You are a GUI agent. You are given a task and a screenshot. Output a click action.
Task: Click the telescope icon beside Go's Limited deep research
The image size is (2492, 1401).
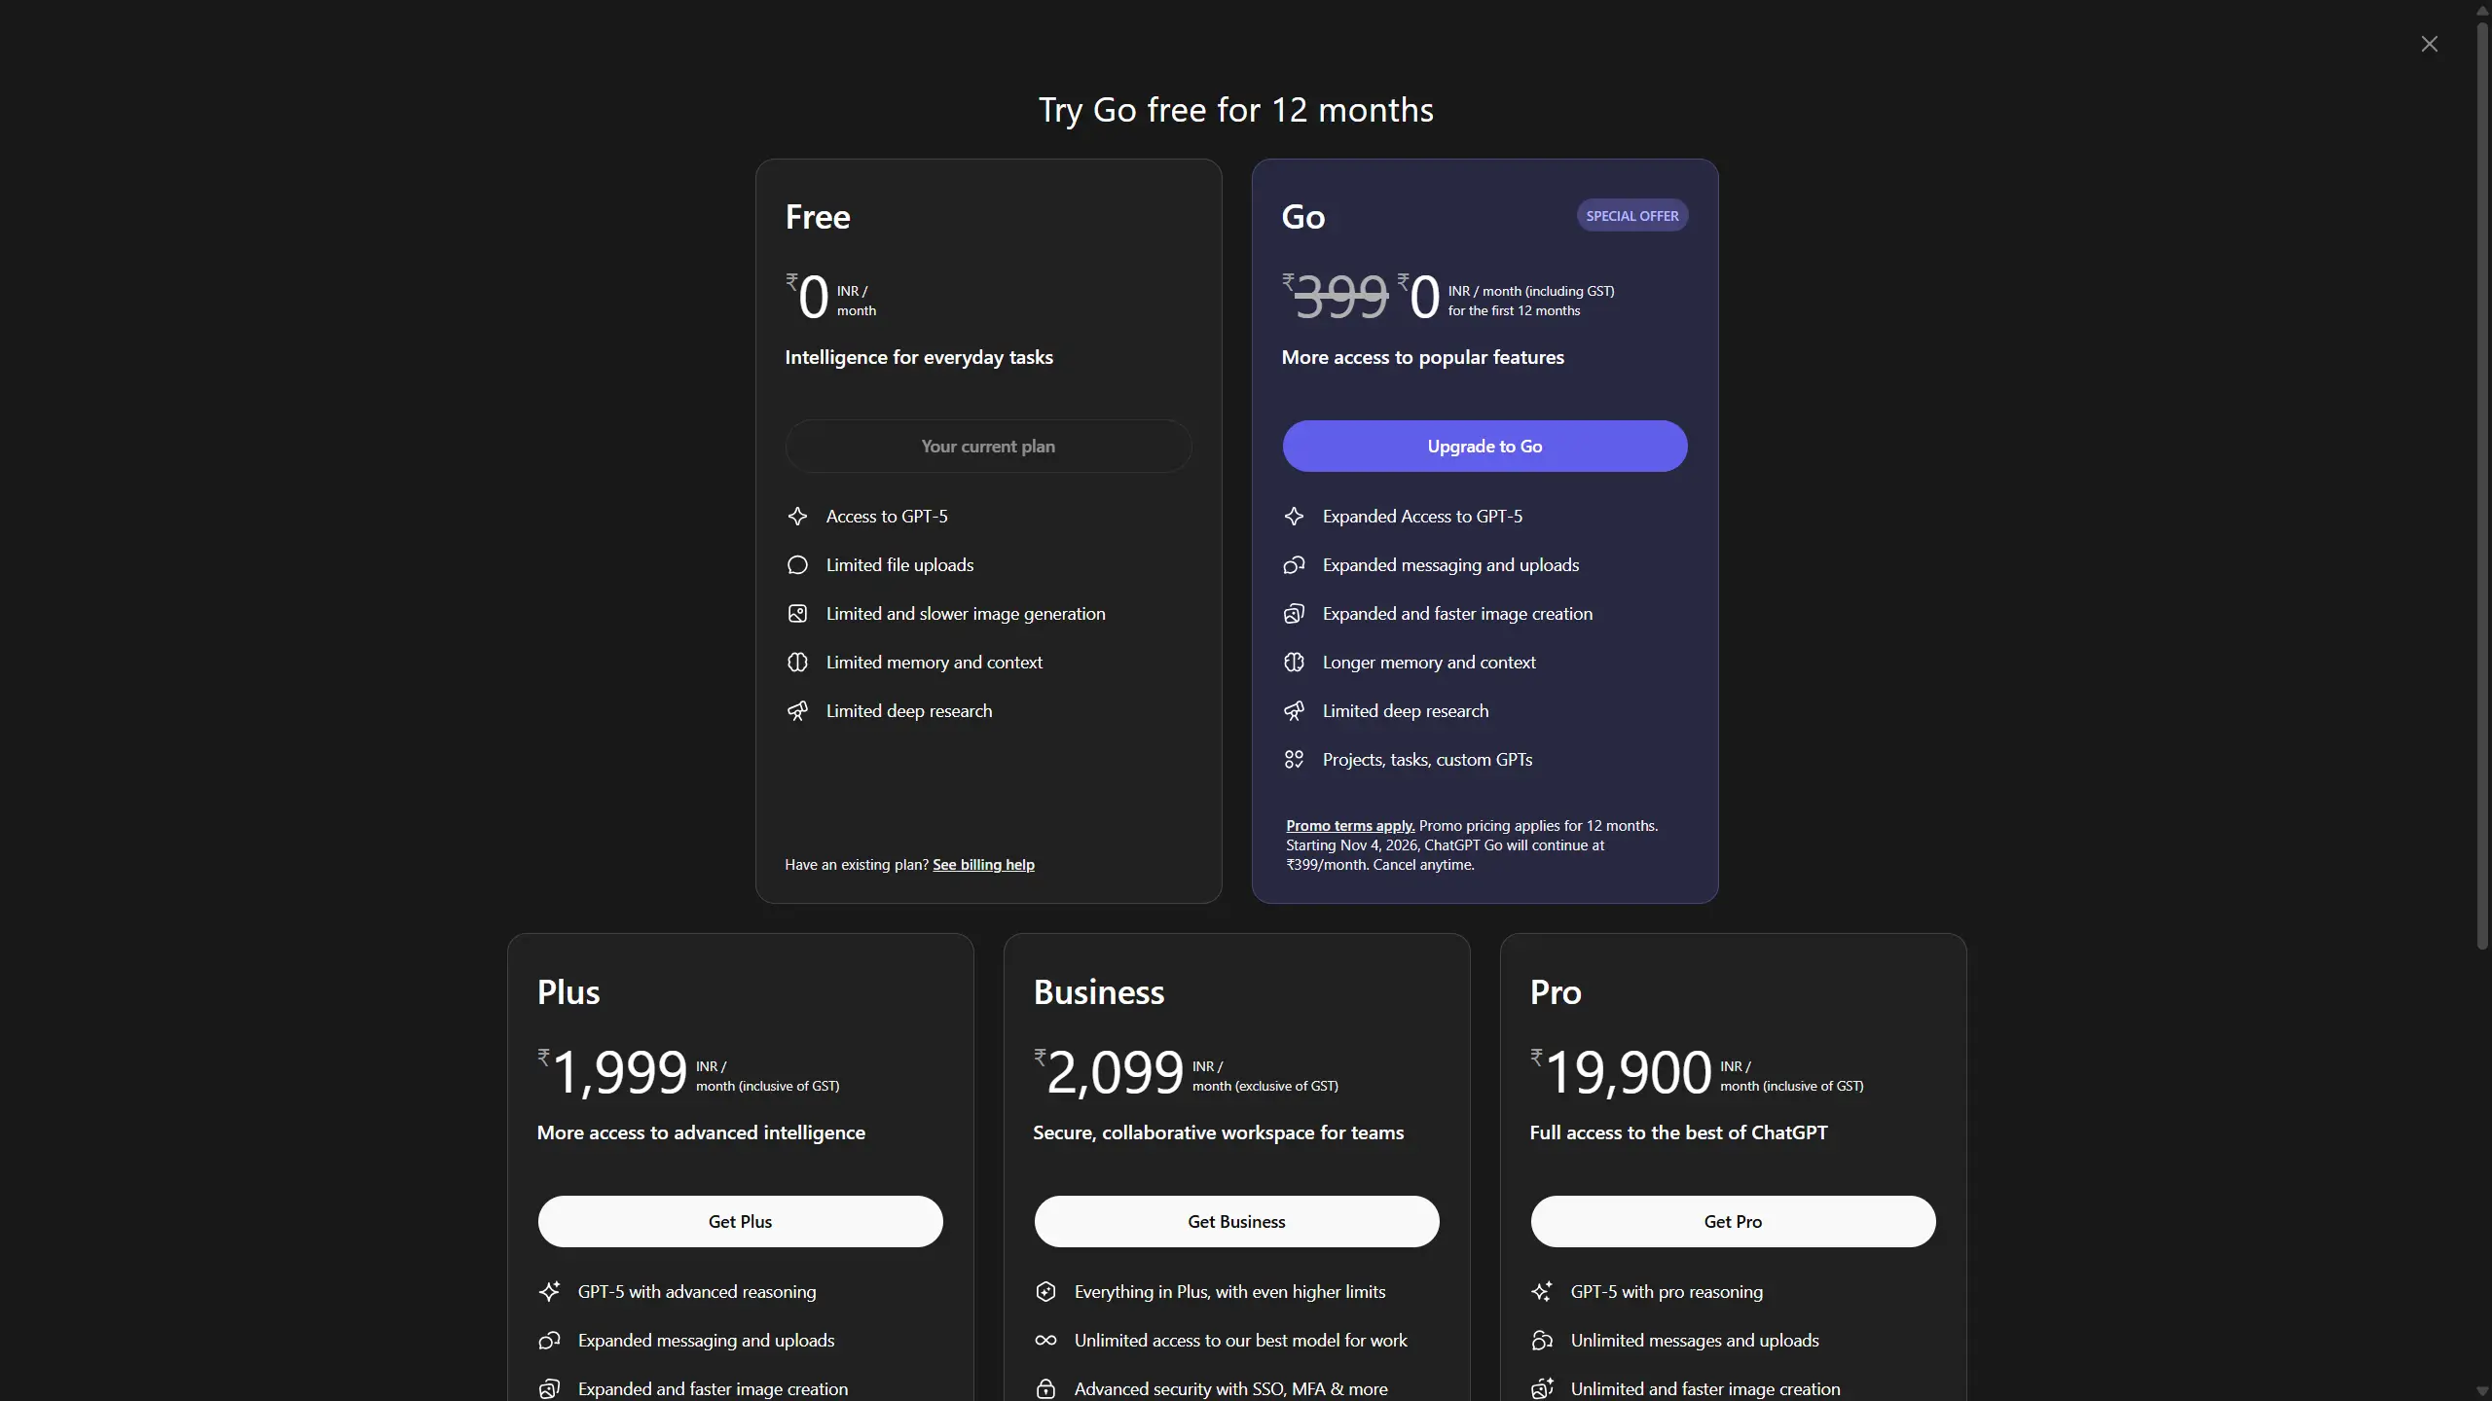point(1294,711)
